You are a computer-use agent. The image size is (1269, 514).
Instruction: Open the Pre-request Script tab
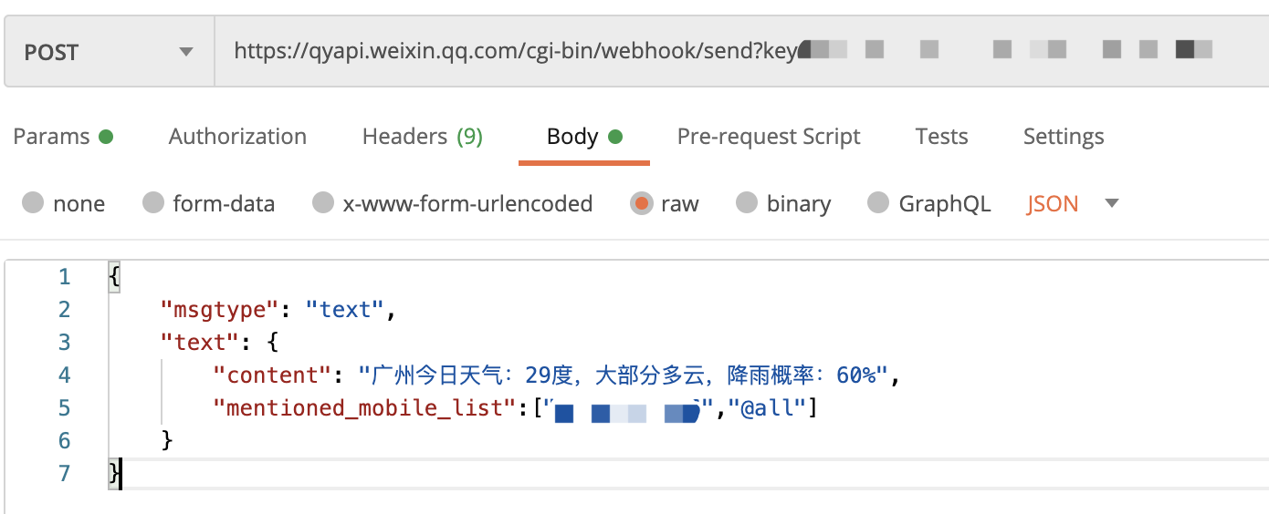[x=769, y=137]
